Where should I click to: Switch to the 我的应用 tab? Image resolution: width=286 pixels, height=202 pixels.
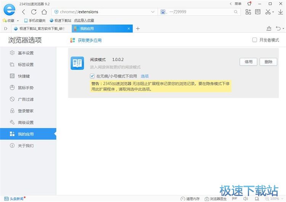102,29
